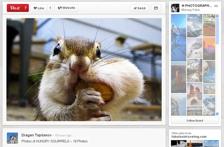Open the cliff edge hiker thumbnail

pyautogui.click(x=178, y=105)
